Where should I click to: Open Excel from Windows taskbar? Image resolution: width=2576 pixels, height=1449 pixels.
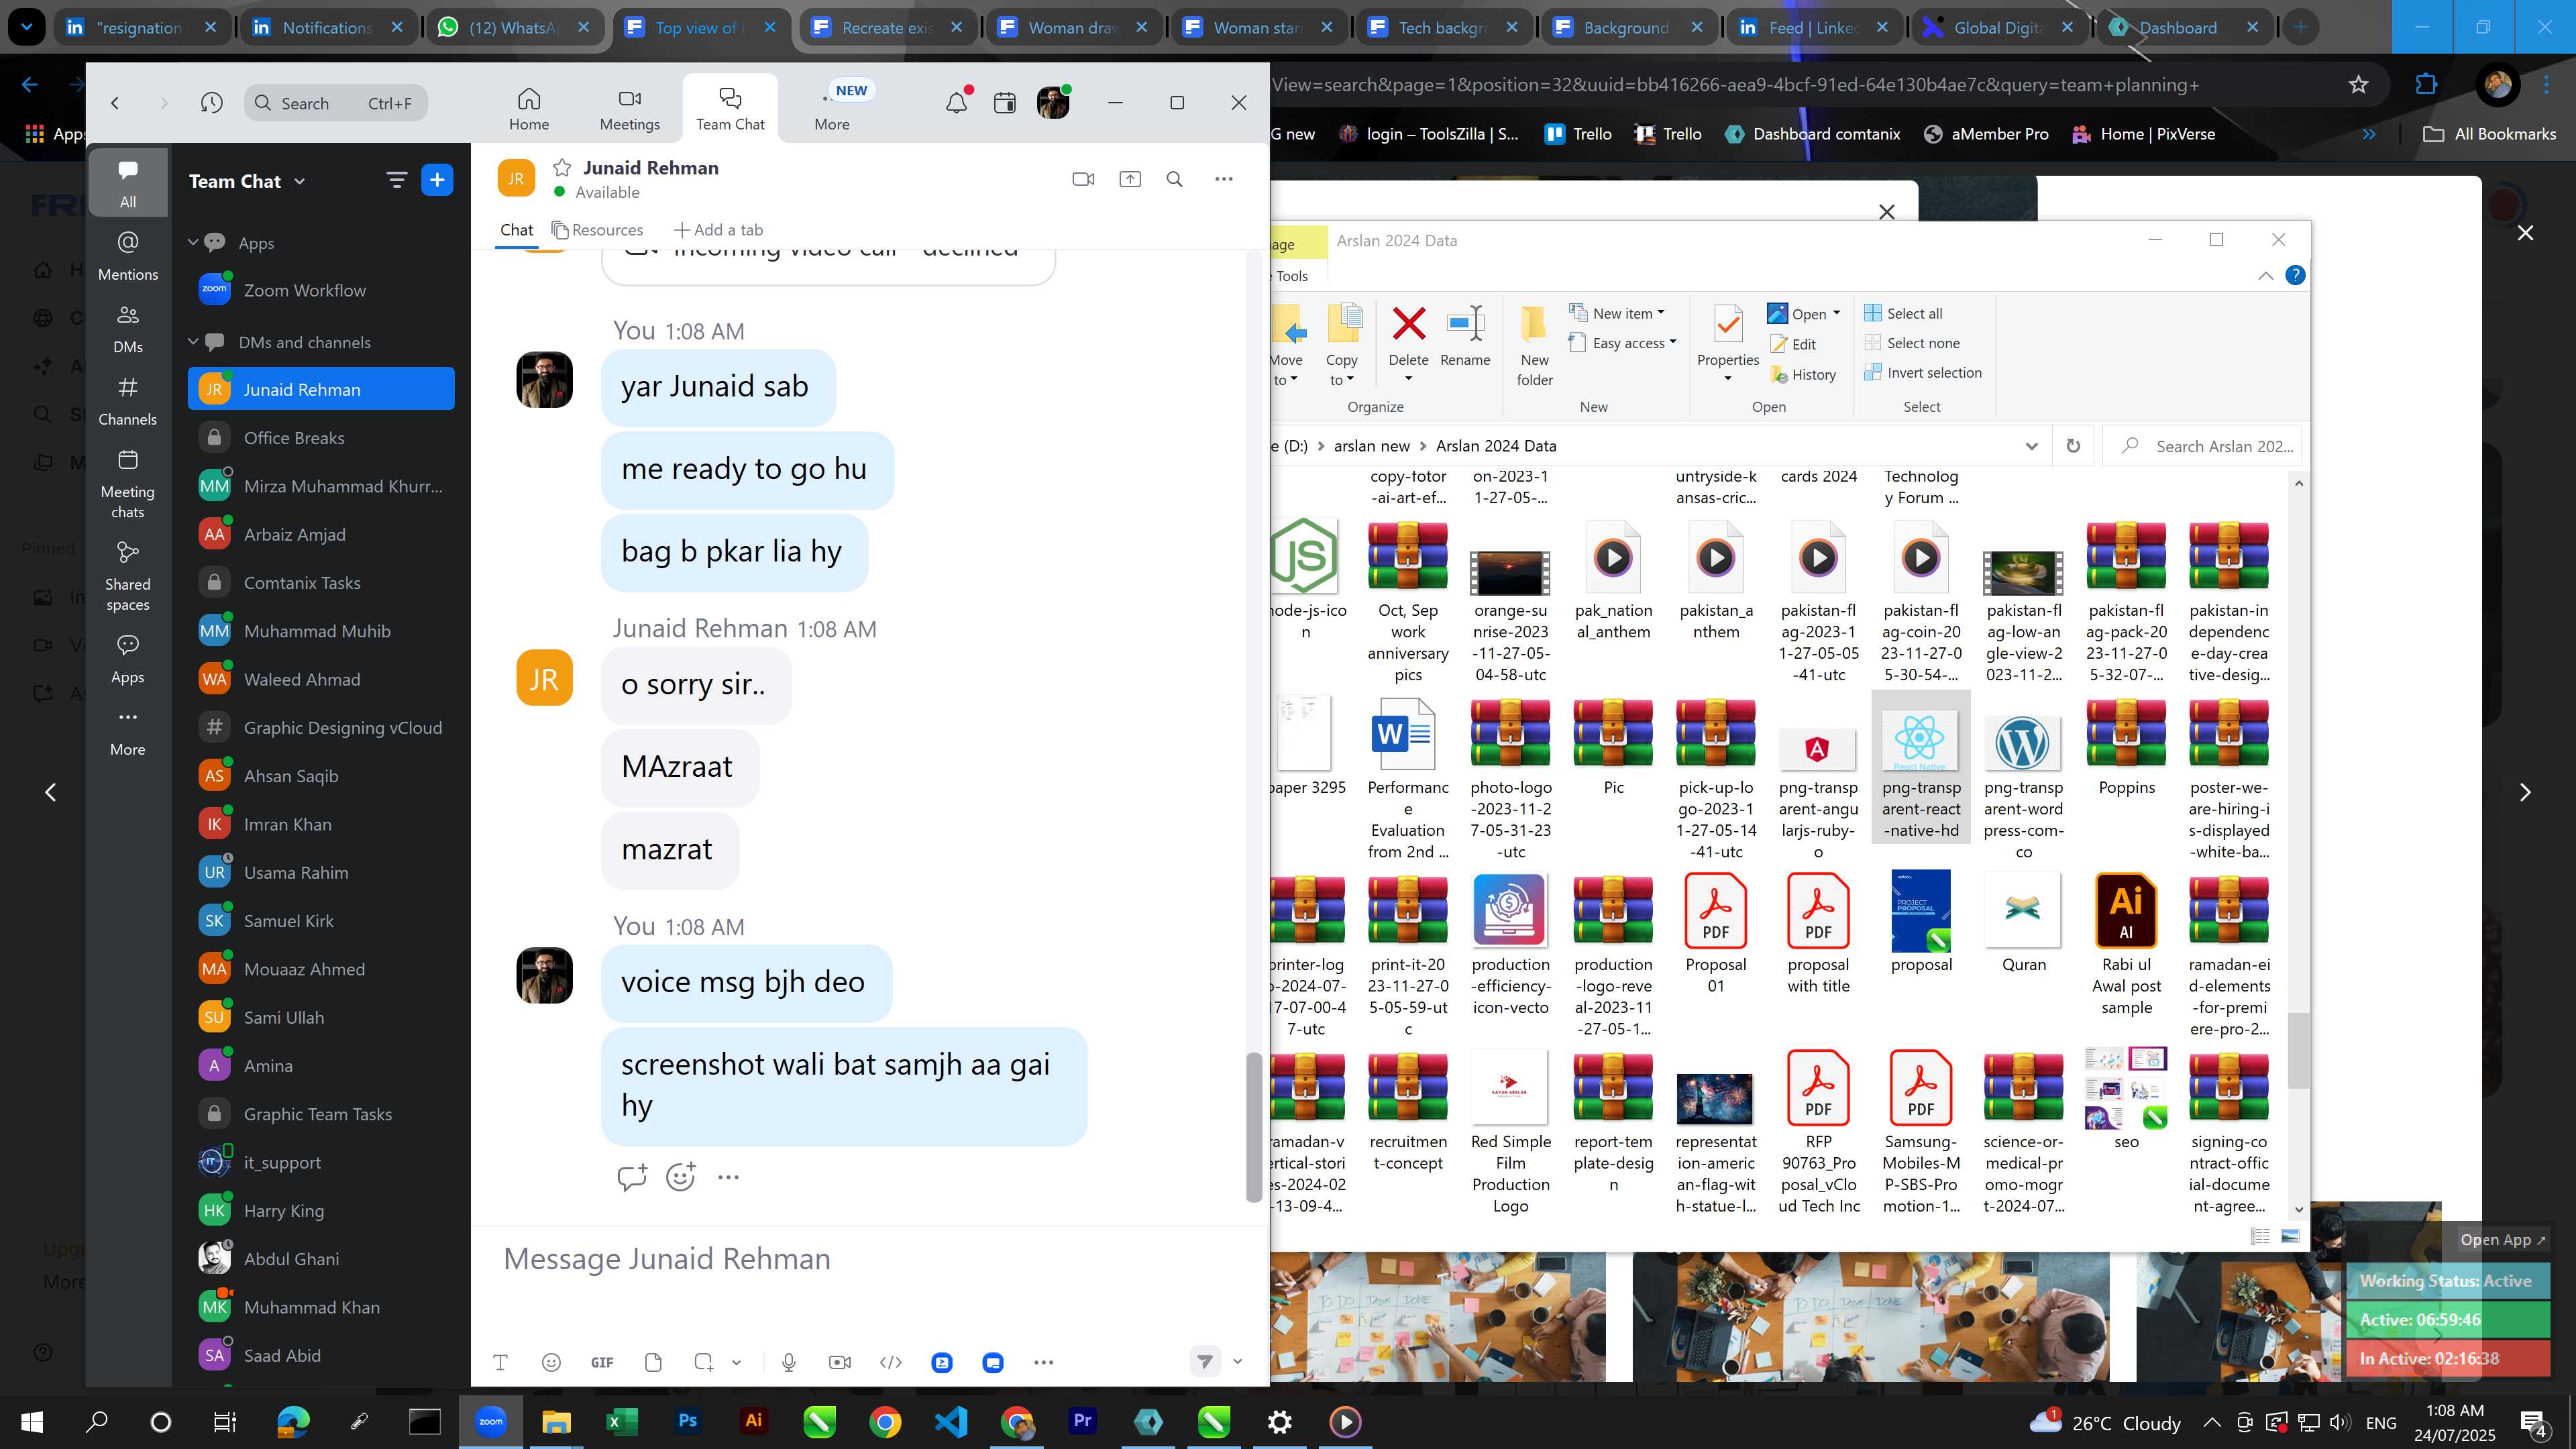(x=621, y=1421)
